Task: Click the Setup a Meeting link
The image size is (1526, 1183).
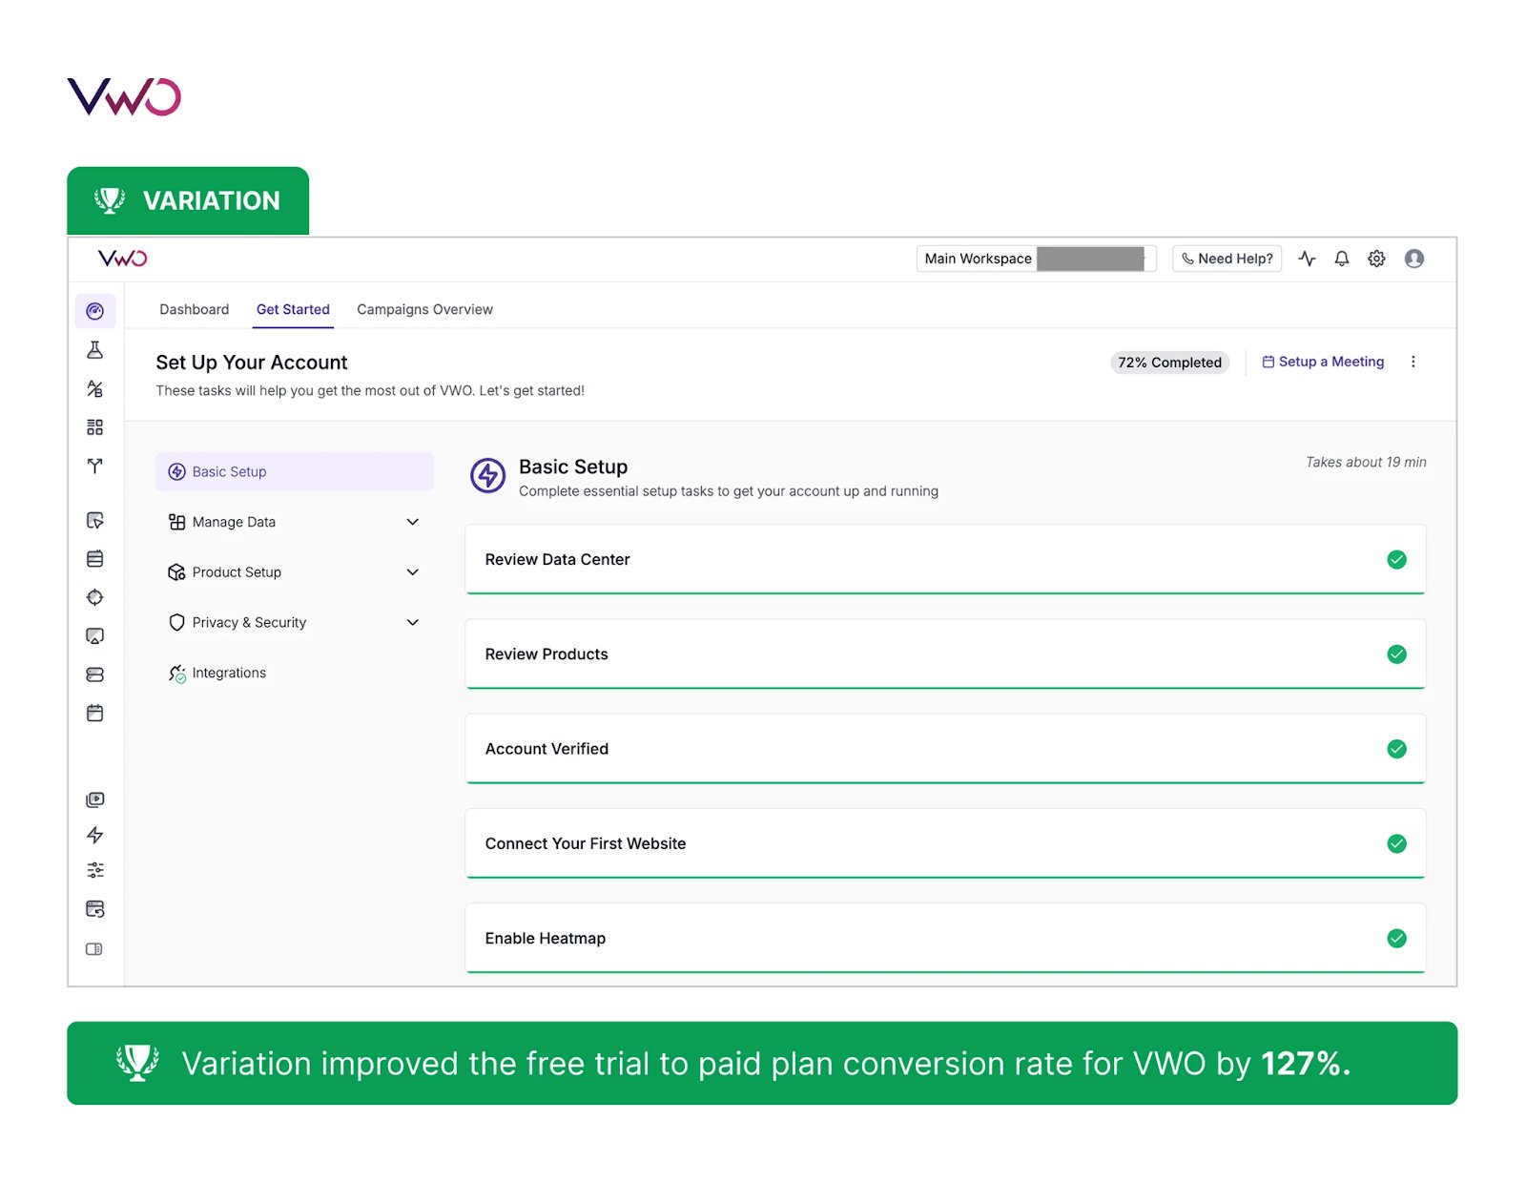Action: tap(1324, 362)
